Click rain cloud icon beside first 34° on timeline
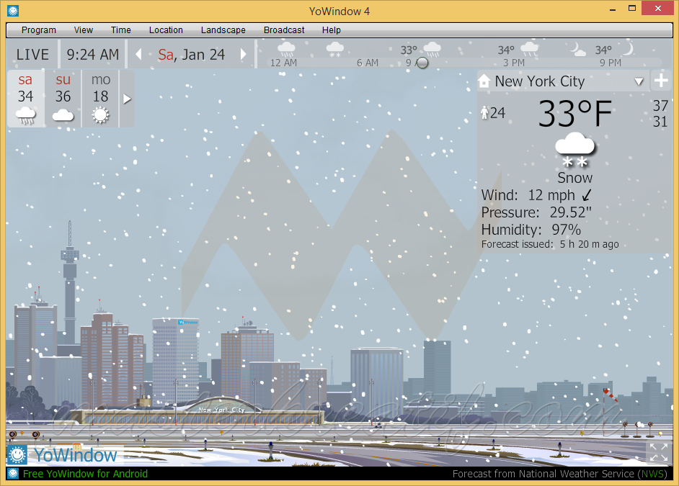 tap(529, 49)
